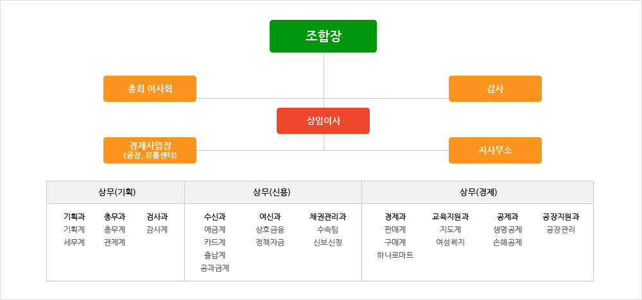The width and height of the screenshot is (642, 300).
Task: Click the 세무계 entry
Action: [x=74, y=242]
